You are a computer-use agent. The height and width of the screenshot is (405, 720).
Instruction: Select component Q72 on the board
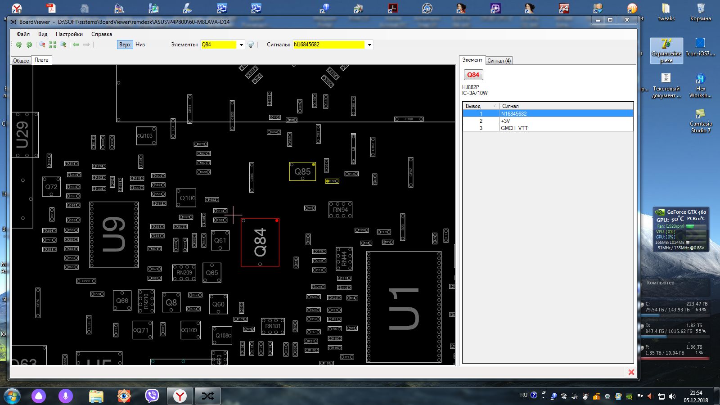(51, 187)
